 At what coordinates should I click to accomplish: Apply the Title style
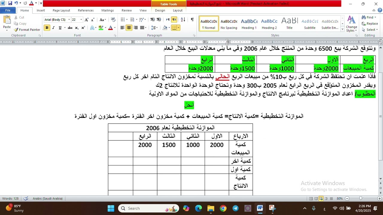289,24
